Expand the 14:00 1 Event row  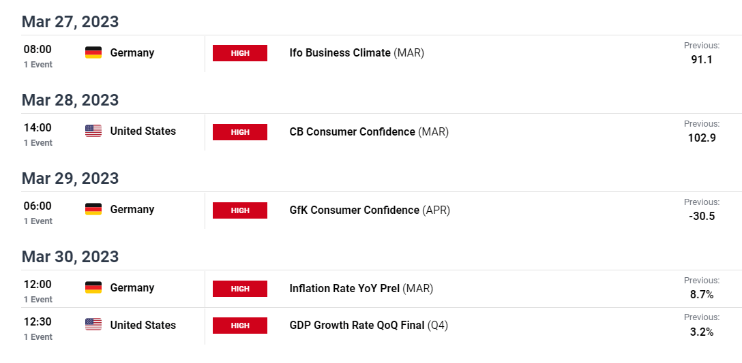coord(38,134)
